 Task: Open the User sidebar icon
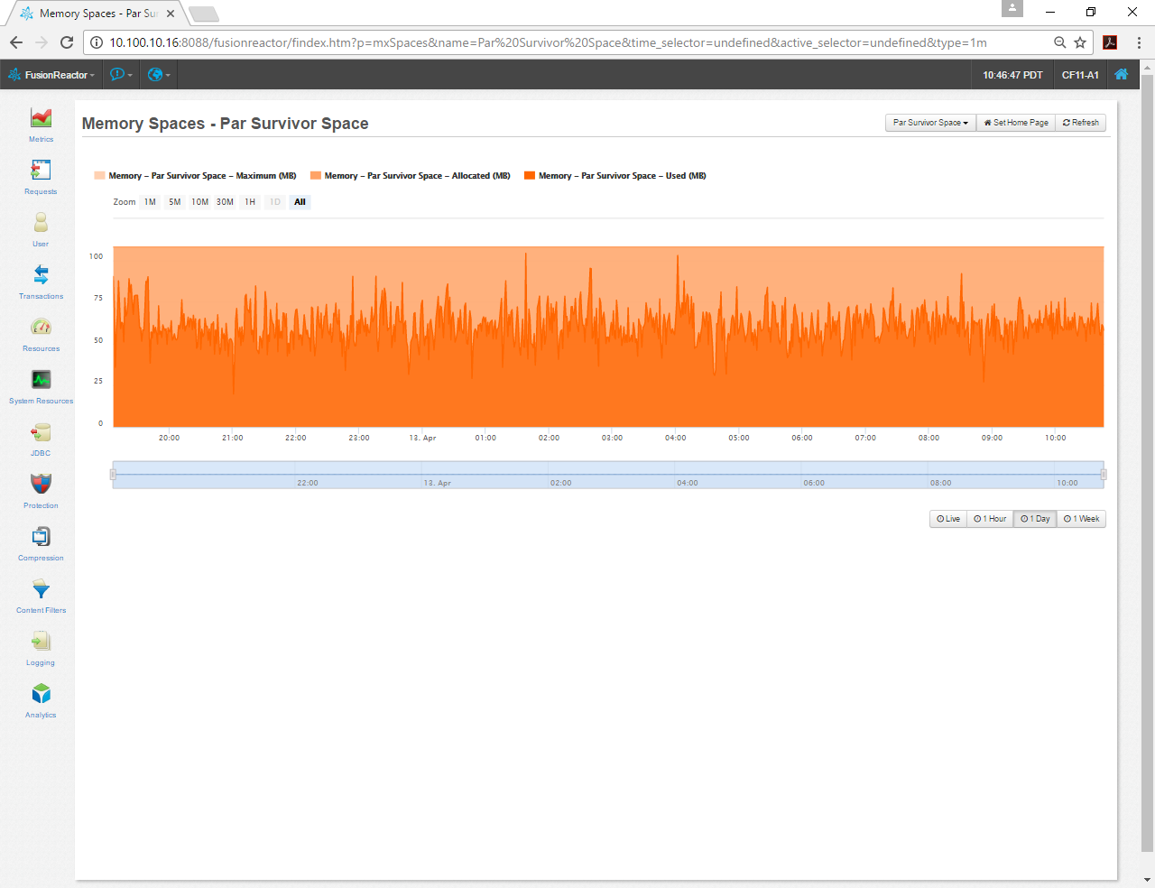click(x=41, y=223)
